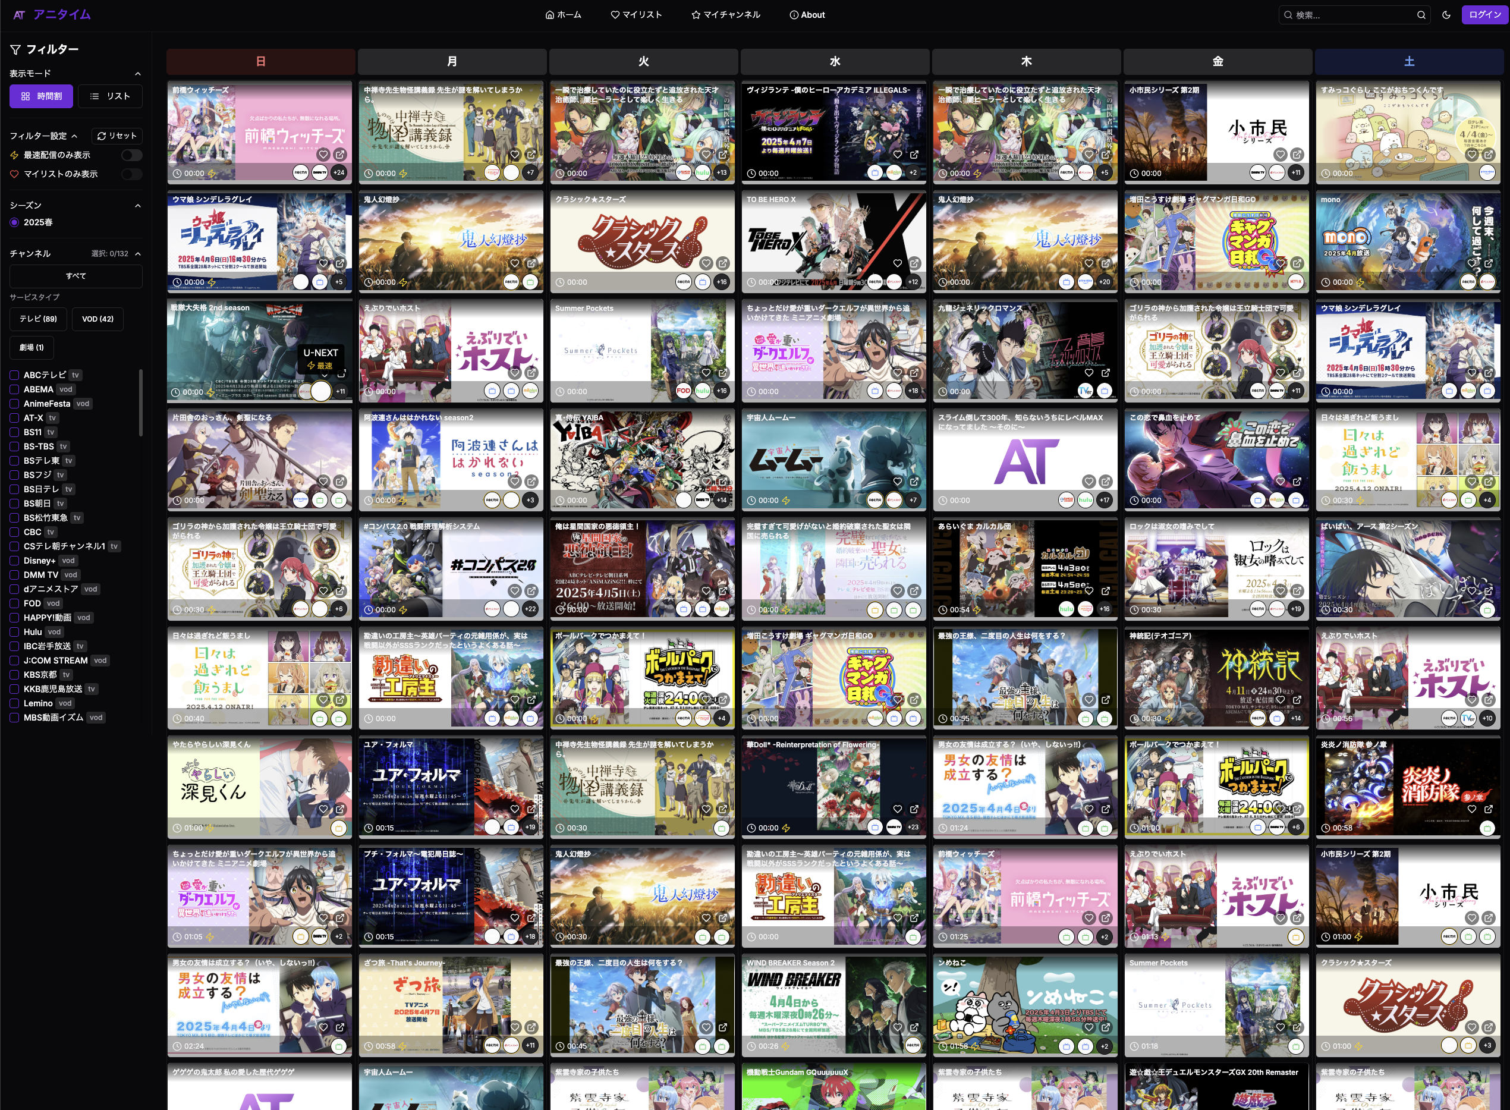Select the 土 Saturday column header

[1408, 61]
